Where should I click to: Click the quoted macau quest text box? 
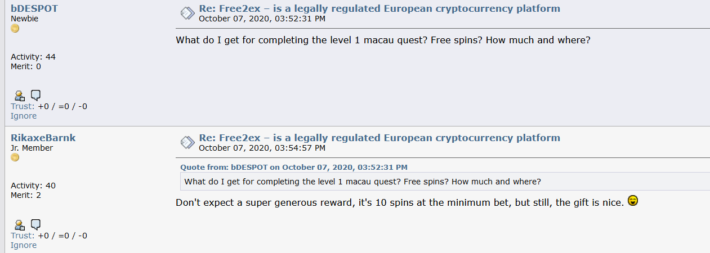click(x=445, y=182)
